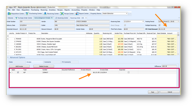
Task: Select Cheese, Brie Square Canadian row
Action: [92, 41]
